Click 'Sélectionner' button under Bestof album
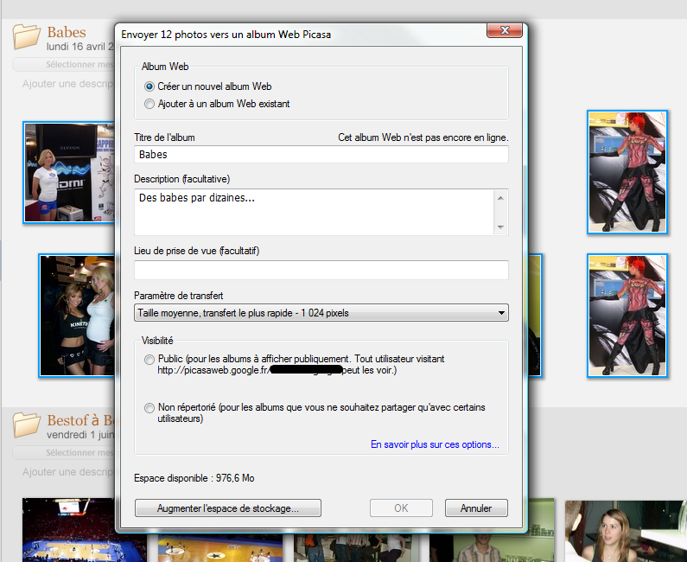 pyautogui.click(x=64, y=452)
